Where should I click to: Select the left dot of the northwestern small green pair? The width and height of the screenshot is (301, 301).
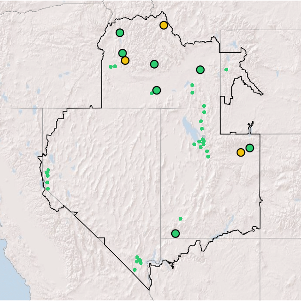point(111,67)
